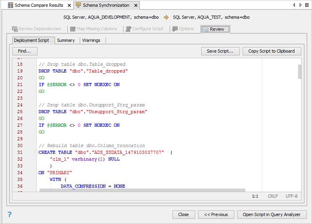Click the vertical scrollbar thumb in script editor
Image resolution: width=312 pixels, height=224 pixels.
click(299, 72)
